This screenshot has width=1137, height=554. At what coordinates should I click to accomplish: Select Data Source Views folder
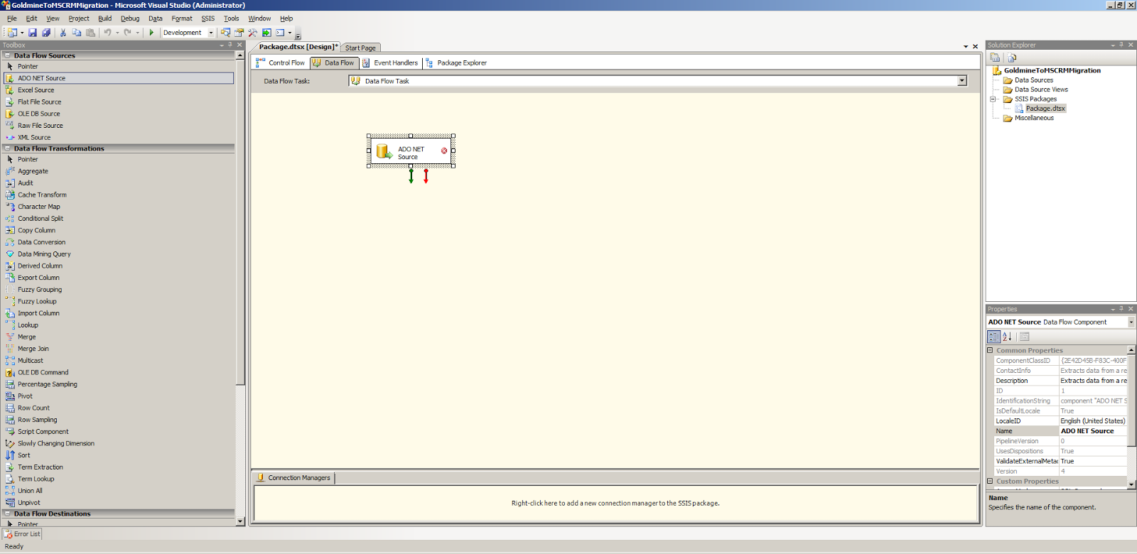click(1041, 89)
